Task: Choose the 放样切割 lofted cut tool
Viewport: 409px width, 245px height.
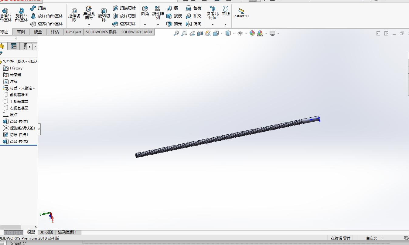Action: (x=124, y=16)
